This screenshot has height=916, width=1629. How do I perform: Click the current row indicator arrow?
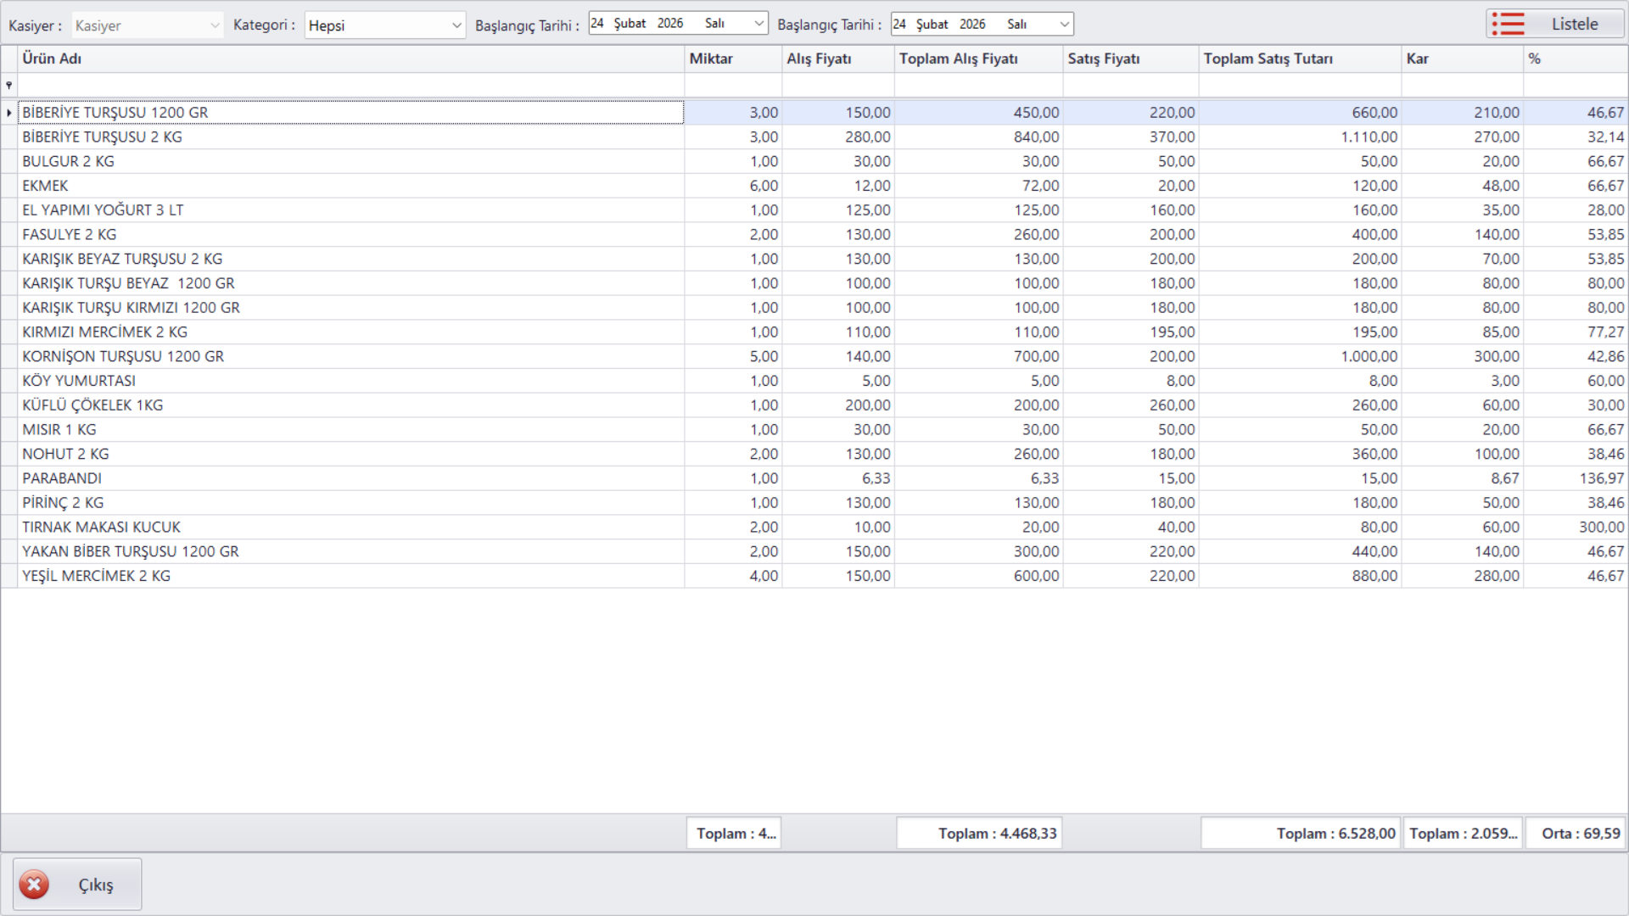point(9,113)
